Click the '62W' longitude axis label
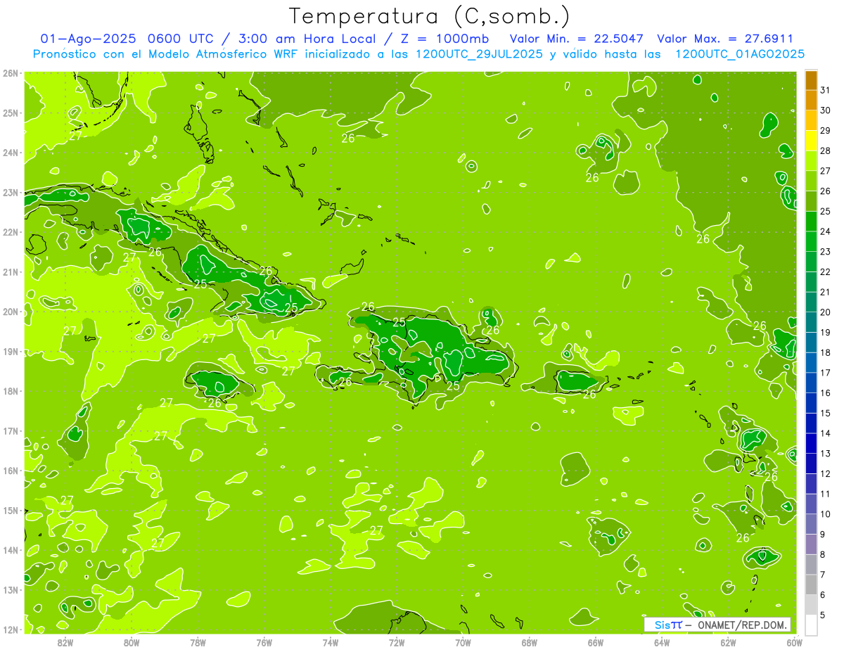844x652 pixels. click(x=728, y=642)
